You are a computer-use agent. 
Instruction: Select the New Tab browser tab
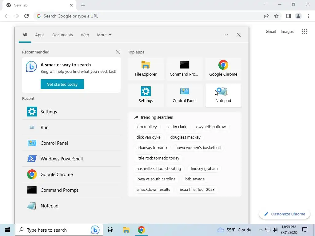(x=39, y=5)
